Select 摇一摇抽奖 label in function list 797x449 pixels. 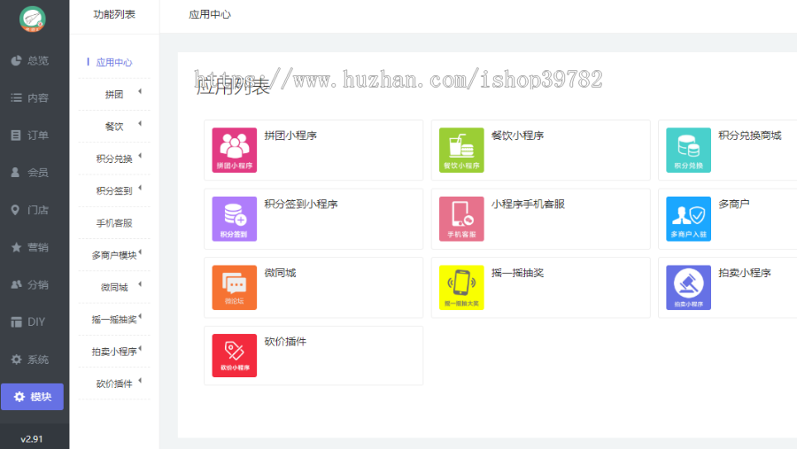click(x=114, y=320)
